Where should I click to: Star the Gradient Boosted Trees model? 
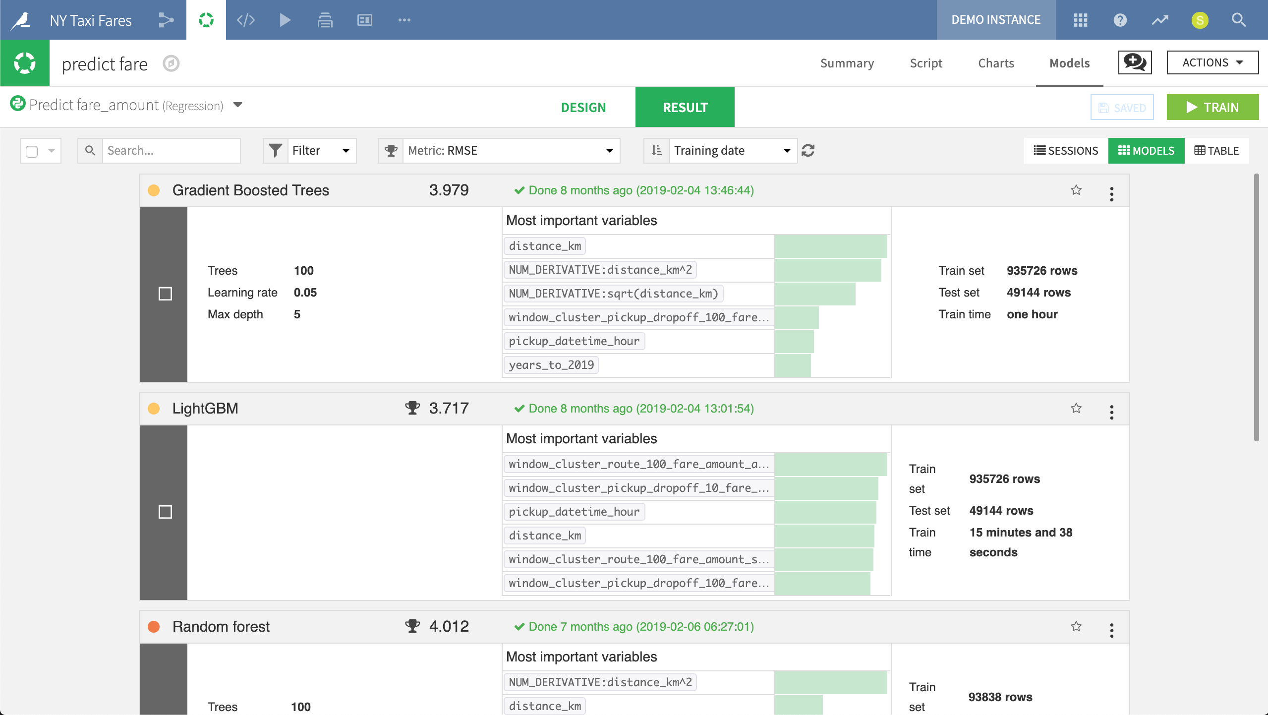click(1076, 190)
